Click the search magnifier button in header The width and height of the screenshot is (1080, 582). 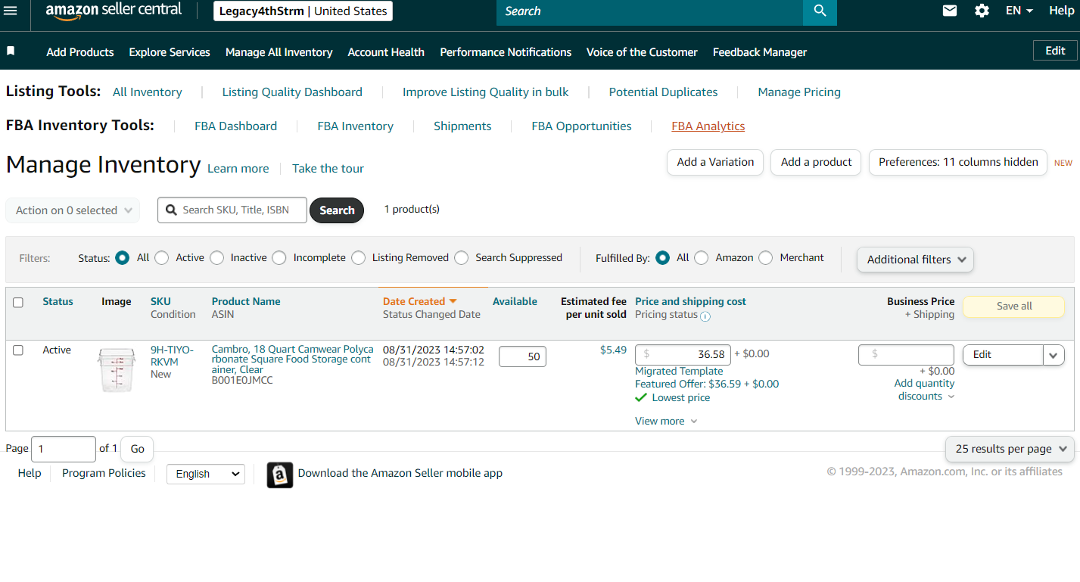tap(820, 11)
